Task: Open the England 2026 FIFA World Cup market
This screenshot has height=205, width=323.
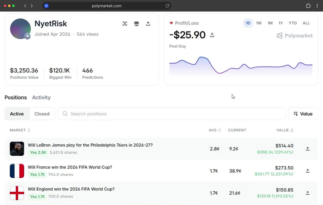Action: (71, 189)
